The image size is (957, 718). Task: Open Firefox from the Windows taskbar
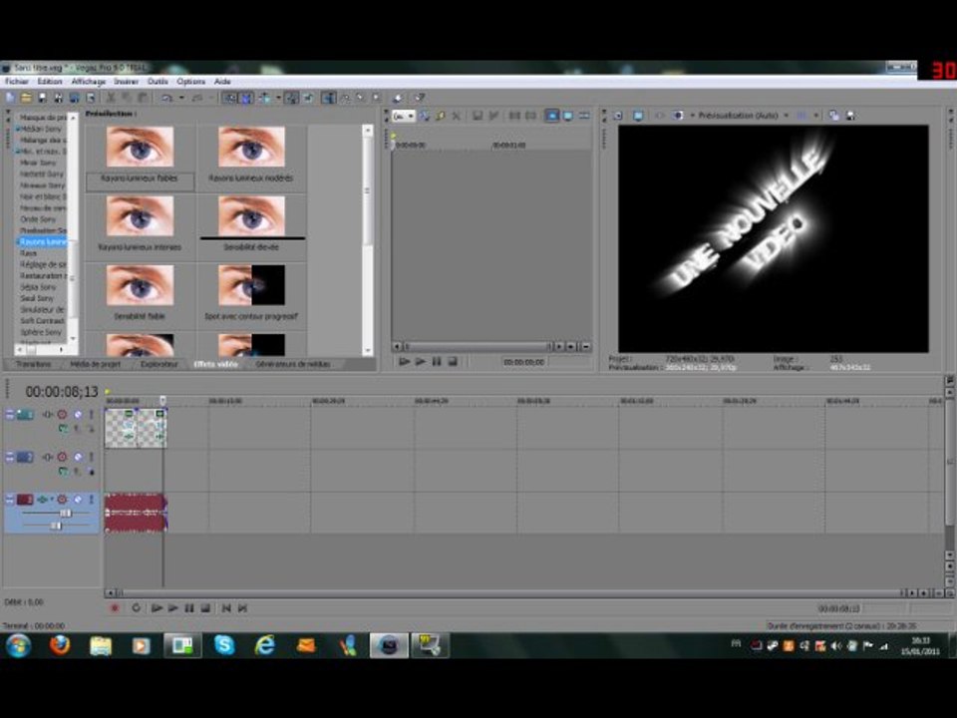click(x=59, y=645)
